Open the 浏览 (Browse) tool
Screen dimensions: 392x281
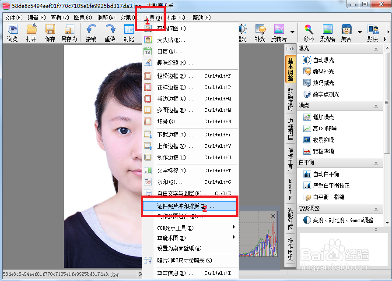point(13,32)
